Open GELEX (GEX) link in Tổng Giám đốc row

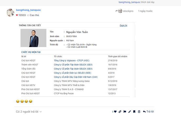pos(73,69)
